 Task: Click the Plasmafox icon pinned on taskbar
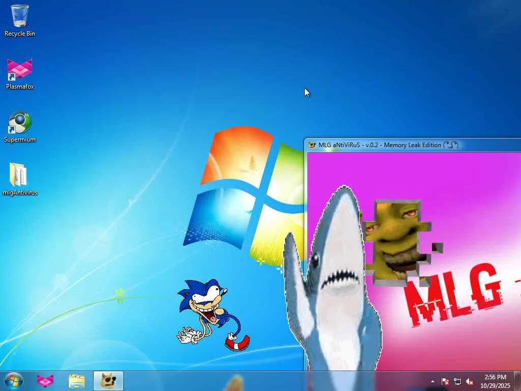click(45, 381)
